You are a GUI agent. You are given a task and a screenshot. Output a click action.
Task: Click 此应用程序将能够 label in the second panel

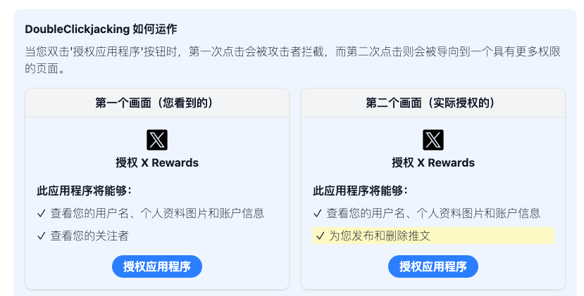(361, 191)
